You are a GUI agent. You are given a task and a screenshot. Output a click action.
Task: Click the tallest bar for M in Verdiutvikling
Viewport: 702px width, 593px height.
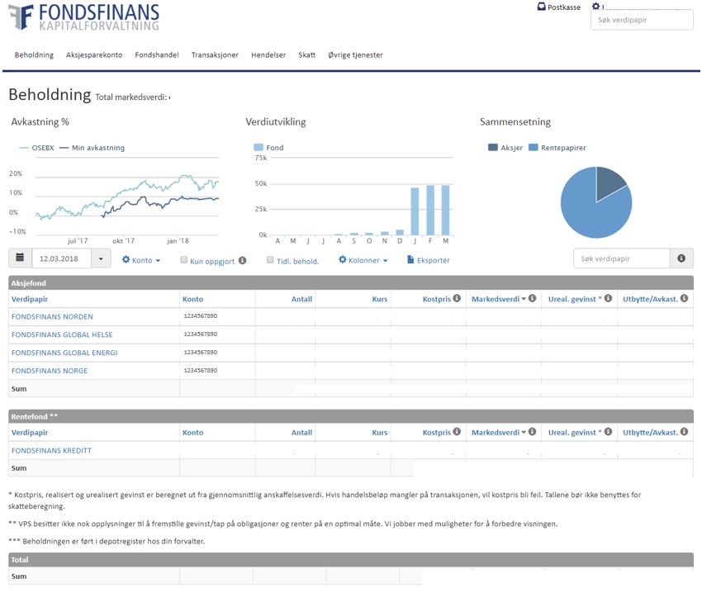click(x=445, y=210)
